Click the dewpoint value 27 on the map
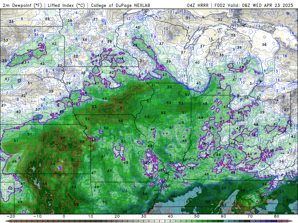The image size is (298, 223). coord(286,110)
